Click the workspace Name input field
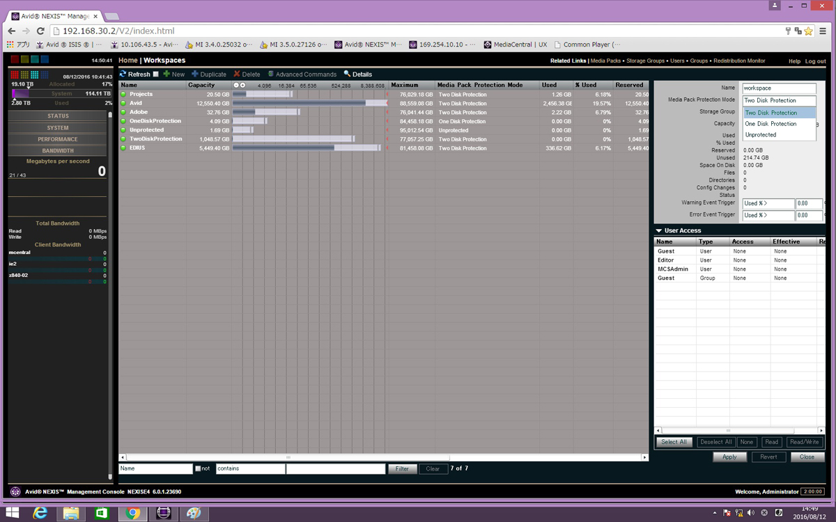Viewport: 836px width, 522px height. 778,88
